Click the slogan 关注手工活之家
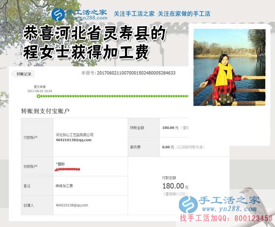The image size is (275, 227). pos(134,14)
